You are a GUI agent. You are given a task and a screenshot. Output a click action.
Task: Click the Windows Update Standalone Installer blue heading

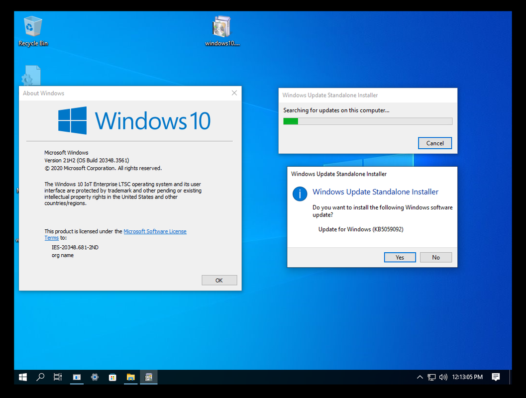pyautogui.click(x=375, y=192)
